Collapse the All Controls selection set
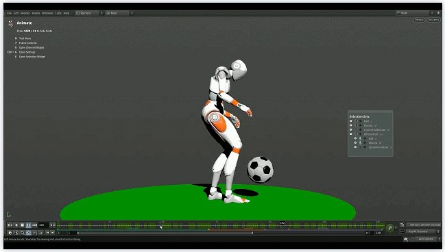This screenshot has height=252, width=445. pyautogui.click(x=356, y=134)
